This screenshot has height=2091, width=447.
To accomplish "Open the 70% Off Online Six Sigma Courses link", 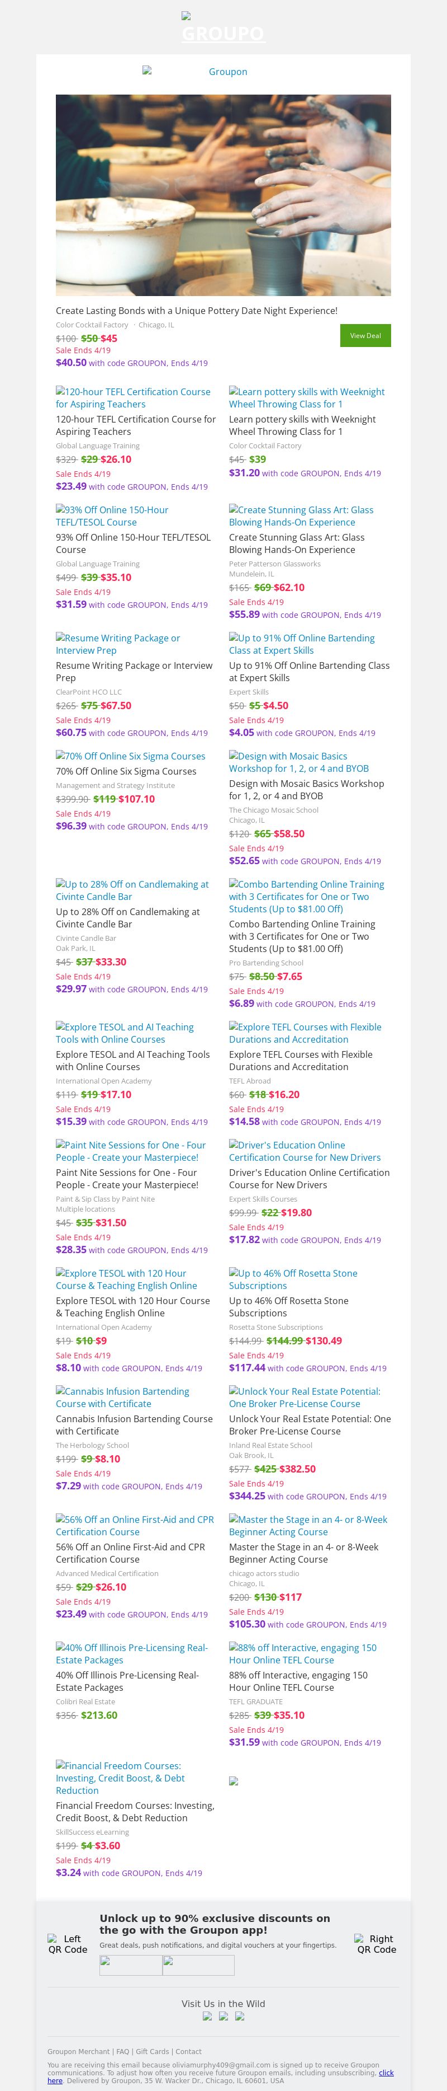I will (x=130, y=756).
